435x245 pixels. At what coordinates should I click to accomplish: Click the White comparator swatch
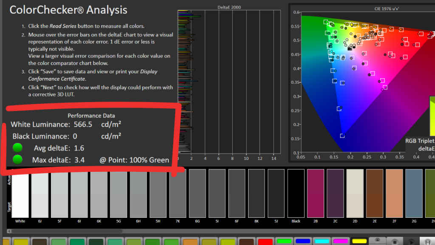pyautogui.click(x=20, y=194)
